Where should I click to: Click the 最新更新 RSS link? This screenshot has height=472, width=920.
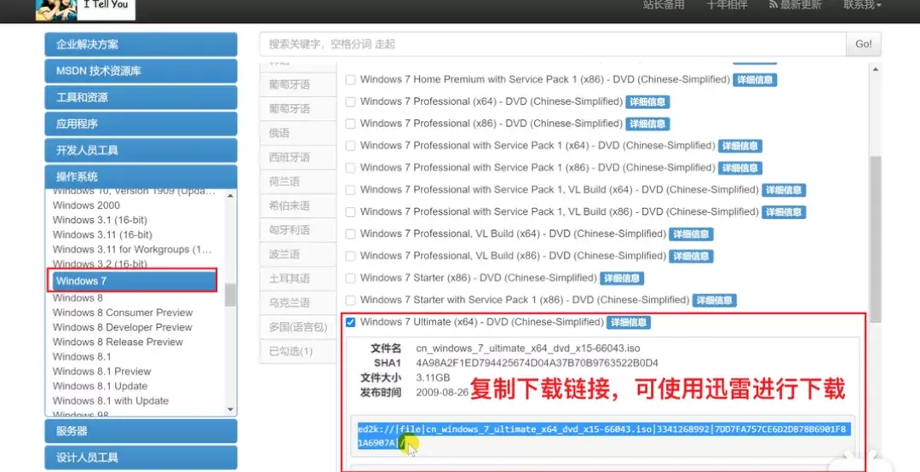point(795,5)
